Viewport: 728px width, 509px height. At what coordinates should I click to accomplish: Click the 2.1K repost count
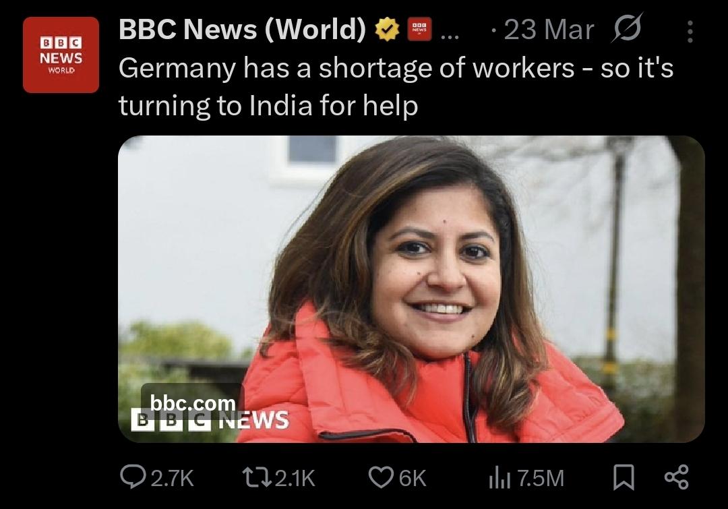click(295, 479)
